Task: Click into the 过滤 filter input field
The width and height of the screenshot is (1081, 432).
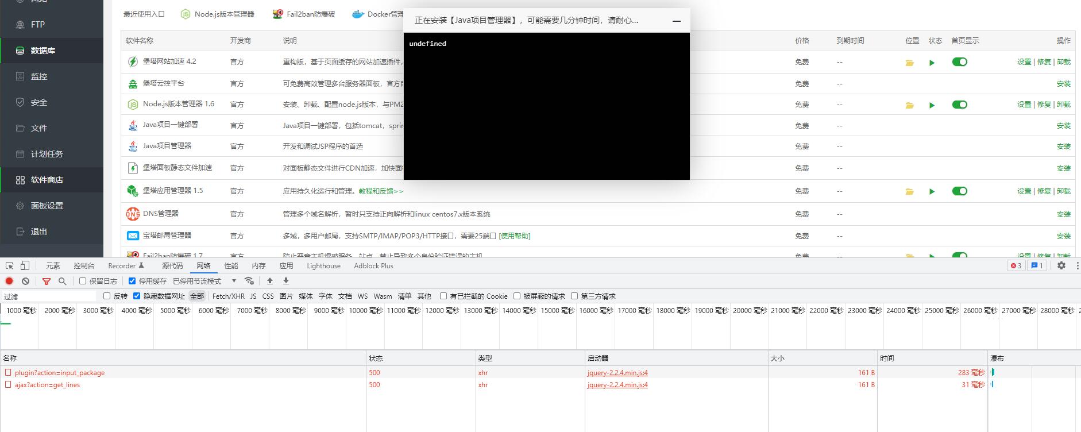Action: coord(49,296)
